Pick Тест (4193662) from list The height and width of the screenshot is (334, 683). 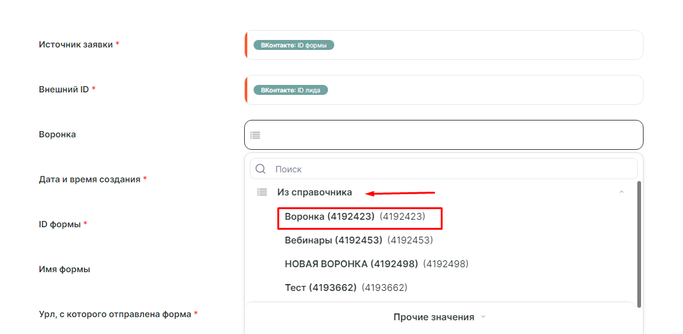(x=346, y=288)
